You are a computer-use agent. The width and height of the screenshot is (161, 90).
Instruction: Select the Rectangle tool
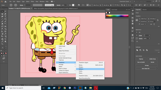pos(5,19)
